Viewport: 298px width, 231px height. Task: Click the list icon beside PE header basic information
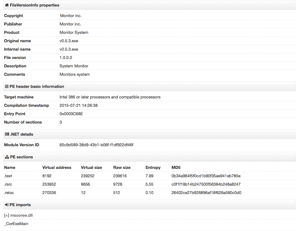tap(7, 86)
